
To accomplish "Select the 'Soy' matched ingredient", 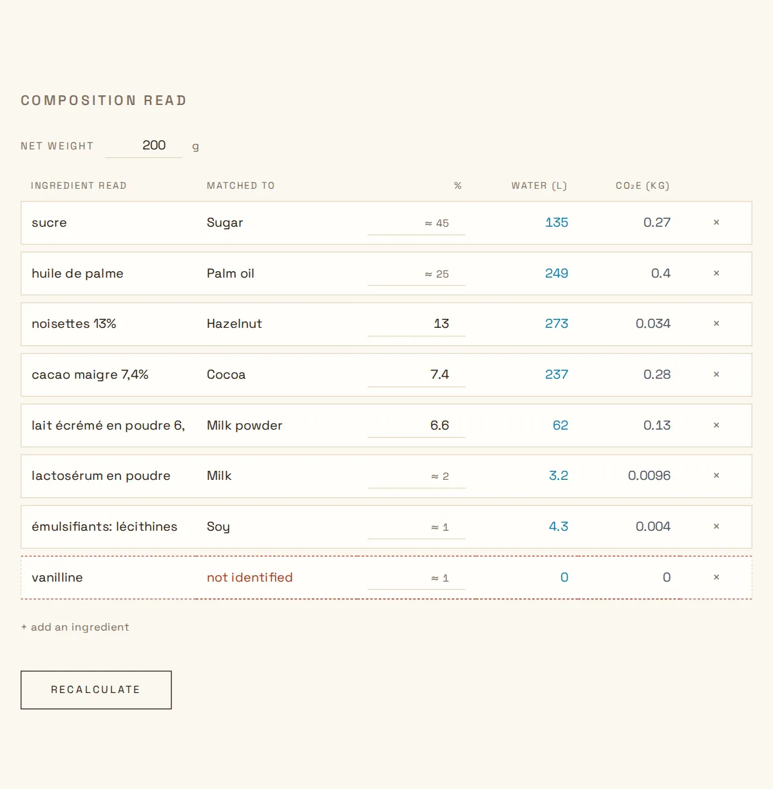I will pos(218,527).
